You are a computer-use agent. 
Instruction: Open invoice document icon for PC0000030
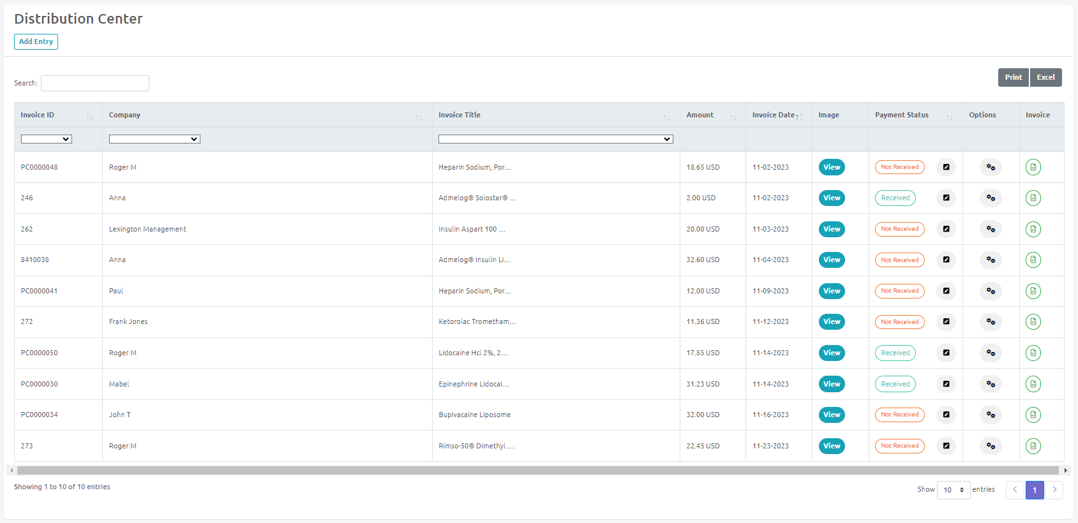[1033, 384]
